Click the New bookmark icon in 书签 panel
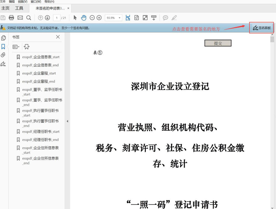The height and width of the screenshot is (209, 276). pyautogui.click(x=27, y=47)
